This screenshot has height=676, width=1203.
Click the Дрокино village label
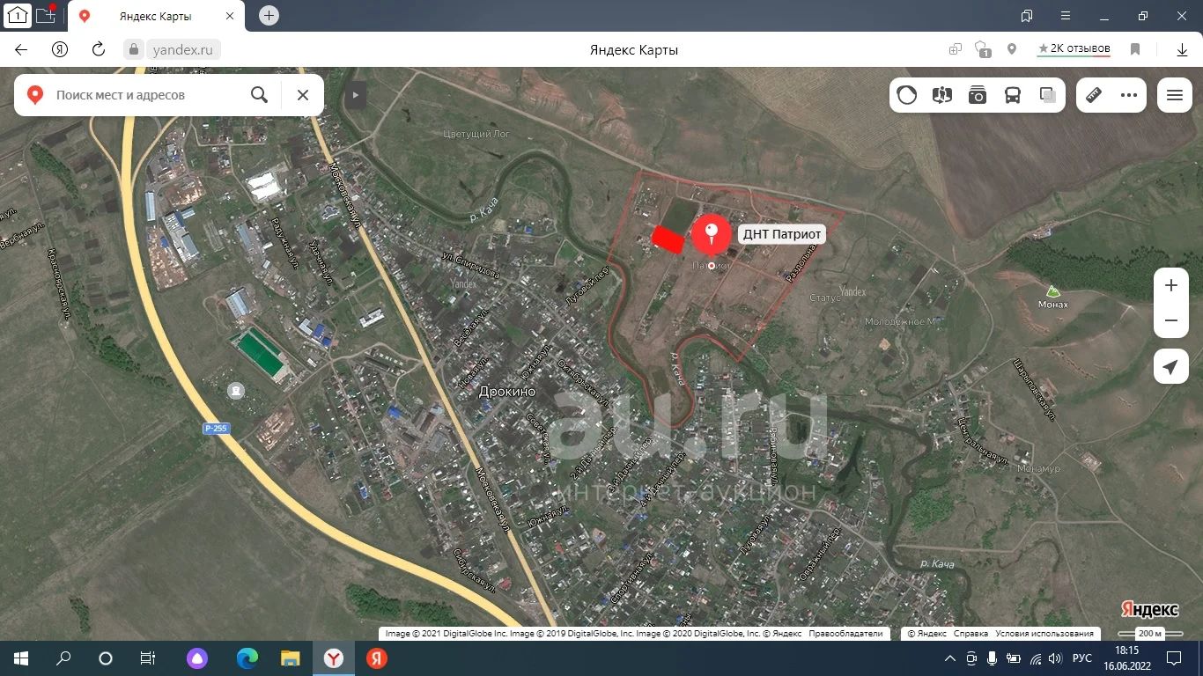coord(506,392)
